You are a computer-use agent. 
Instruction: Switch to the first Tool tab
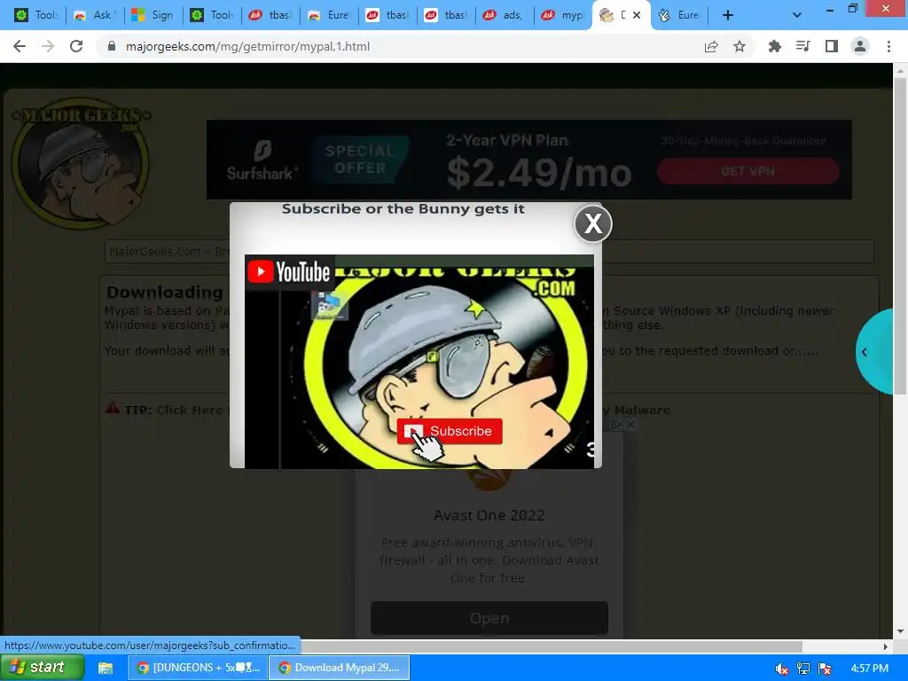[x=35, y=15]
